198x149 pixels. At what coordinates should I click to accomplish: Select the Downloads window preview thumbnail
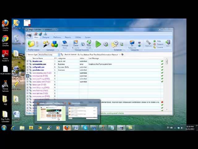pos(83,113)
